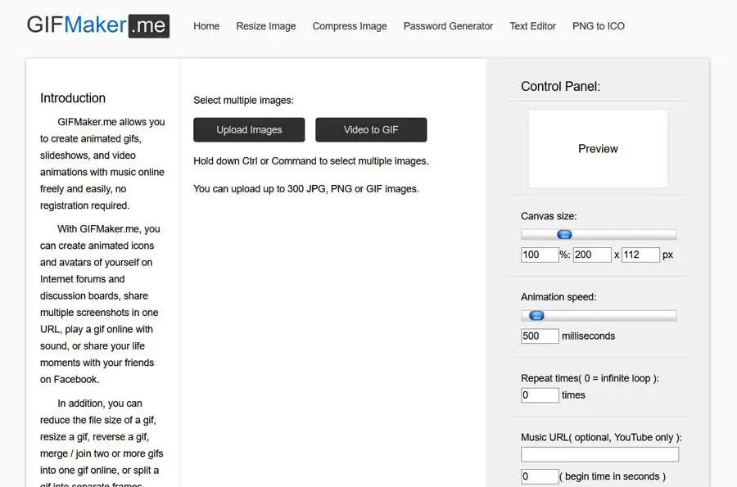Open the Text Editor link
The height and width of the screenshot is (487, 737).
532,26
